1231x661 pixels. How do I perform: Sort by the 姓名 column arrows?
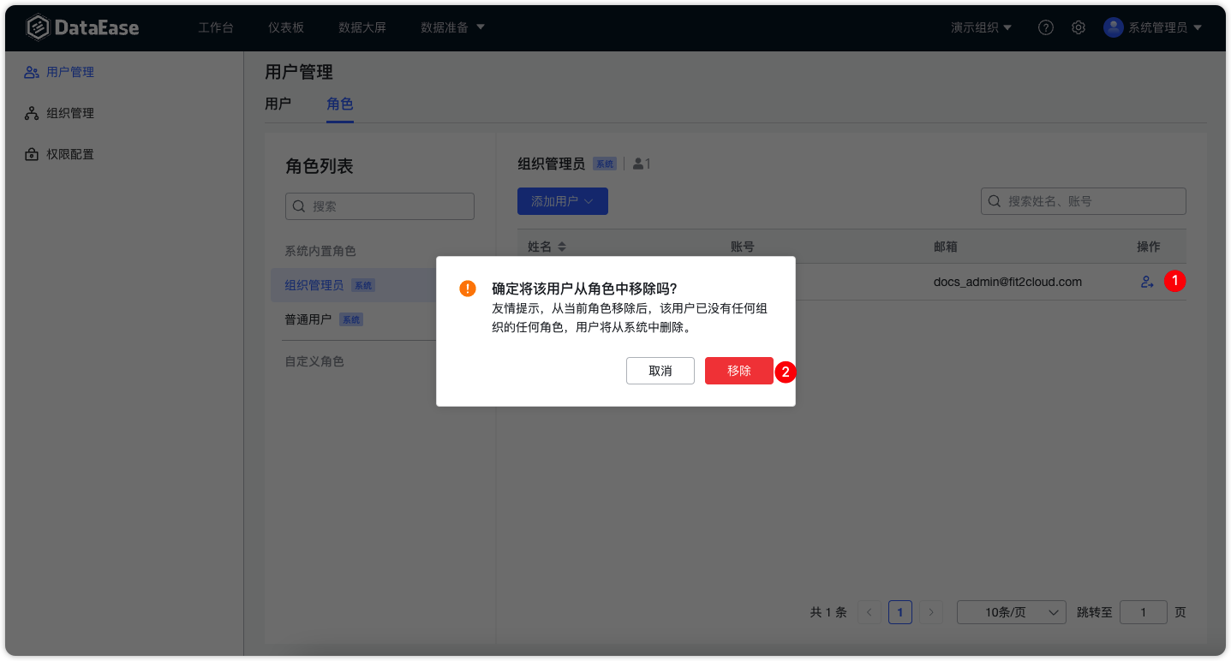click(x=562, y=247)
